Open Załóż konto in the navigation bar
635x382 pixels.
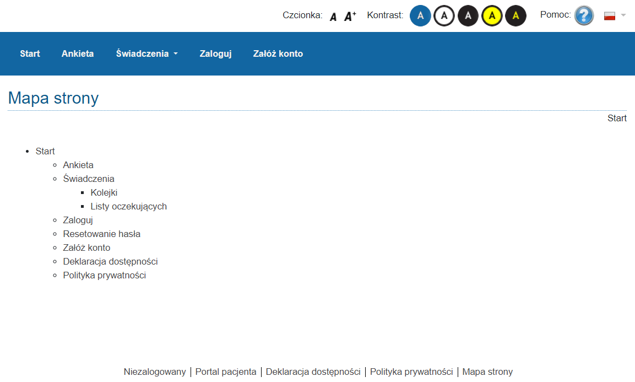tap(278, 54)
